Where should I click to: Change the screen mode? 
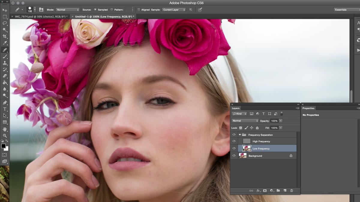point(4,161)
